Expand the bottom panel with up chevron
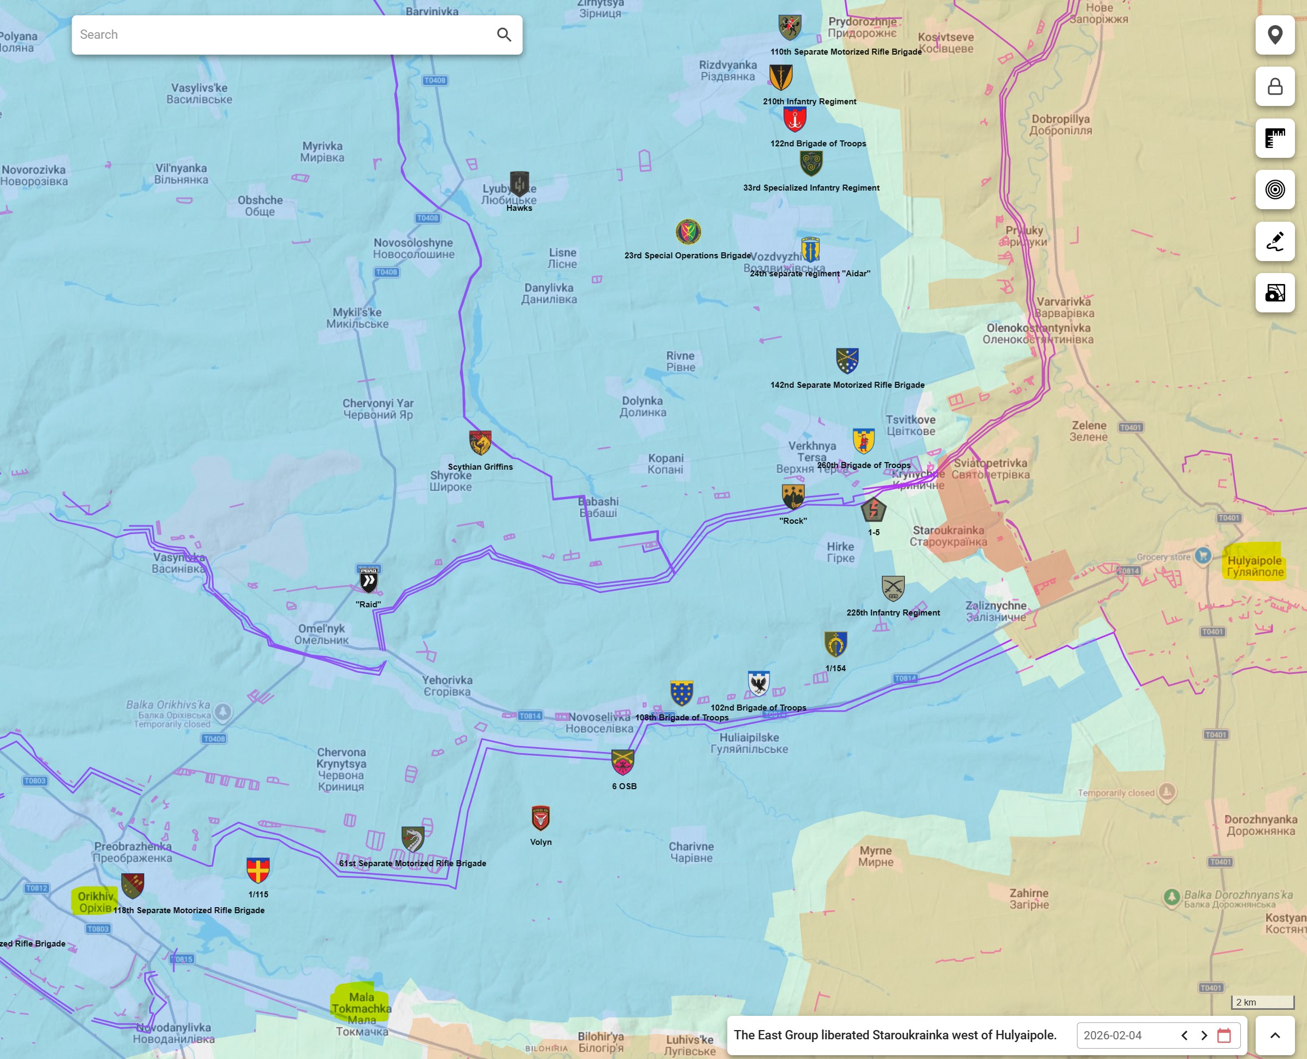 click(x=1275, y=1035)
